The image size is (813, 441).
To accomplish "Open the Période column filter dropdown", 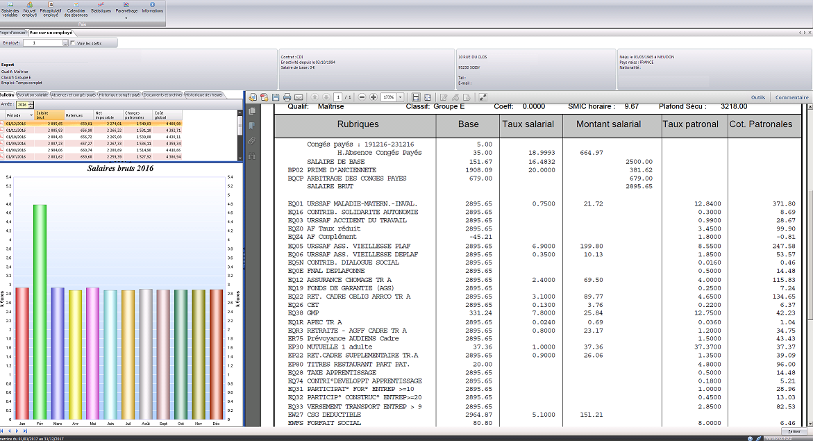I will [x=31, y=115].
